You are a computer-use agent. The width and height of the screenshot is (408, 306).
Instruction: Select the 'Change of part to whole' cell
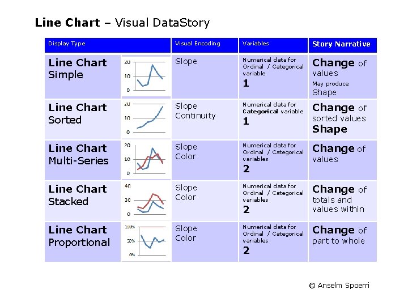(x=339, y=235)
